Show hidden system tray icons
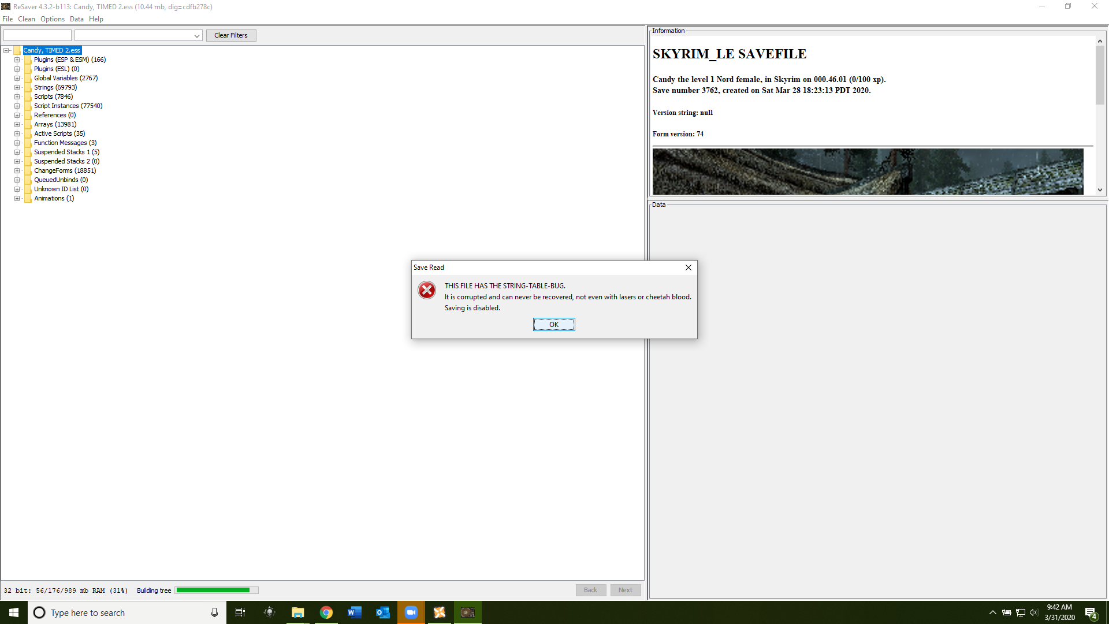Image resolution: width=1109 pixels, height=624 pixels. (992, 612)
